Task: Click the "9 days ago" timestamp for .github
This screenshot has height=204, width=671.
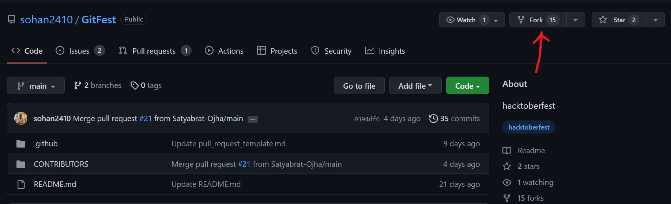Action: [461, 144]
